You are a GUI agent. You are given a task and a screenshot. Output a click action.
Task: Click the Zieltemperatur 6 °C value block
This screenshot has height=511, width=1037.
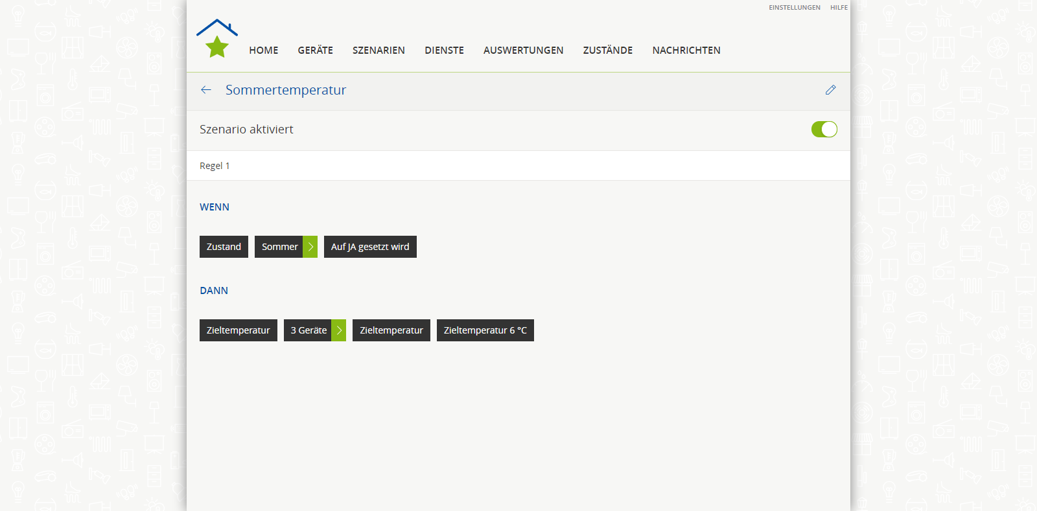[x=485, y=330]
